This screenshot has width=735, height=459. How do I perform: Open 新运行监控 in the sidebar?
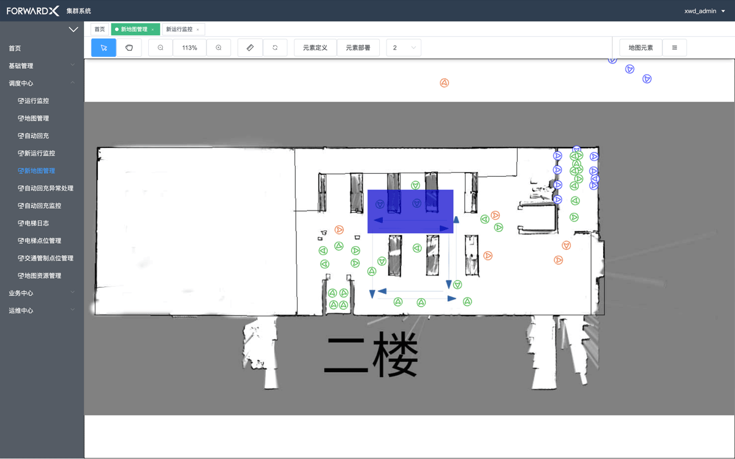pos(42,153)
